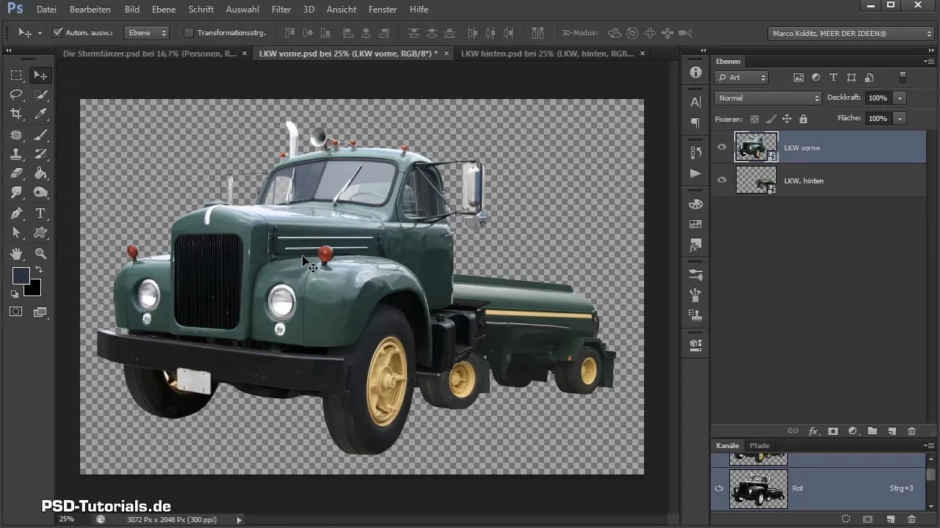Open the Datei menu

(46, 10)
